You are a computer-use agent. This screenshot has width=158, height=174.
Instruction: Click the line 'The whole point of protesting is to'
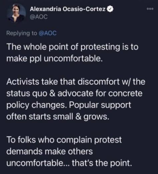click(x=72, y=47)
